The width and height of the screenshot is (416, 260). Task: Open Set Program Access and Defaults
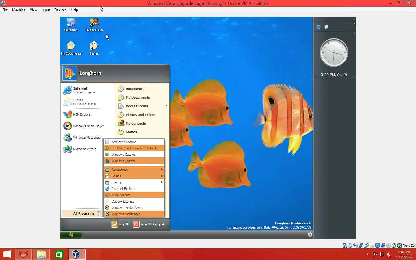click(134, 148)
